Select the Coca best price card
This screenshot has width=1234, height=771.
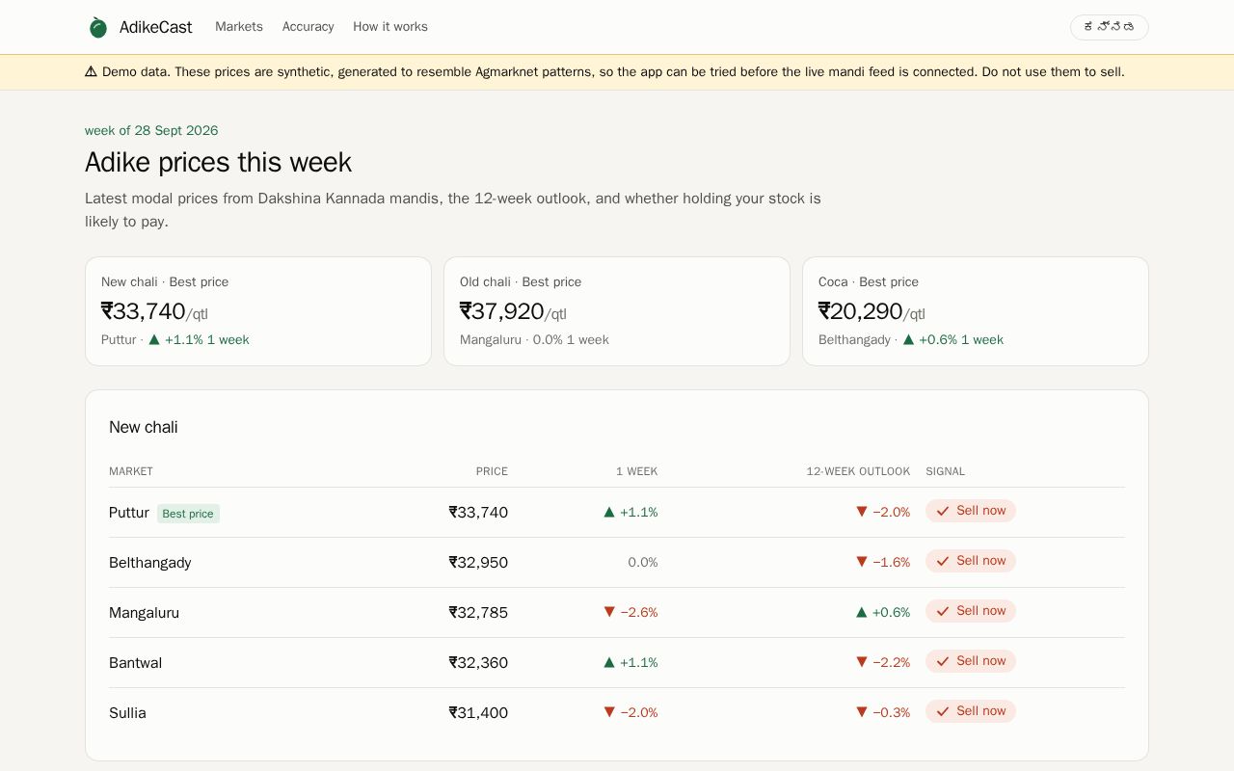click(976, 311)
